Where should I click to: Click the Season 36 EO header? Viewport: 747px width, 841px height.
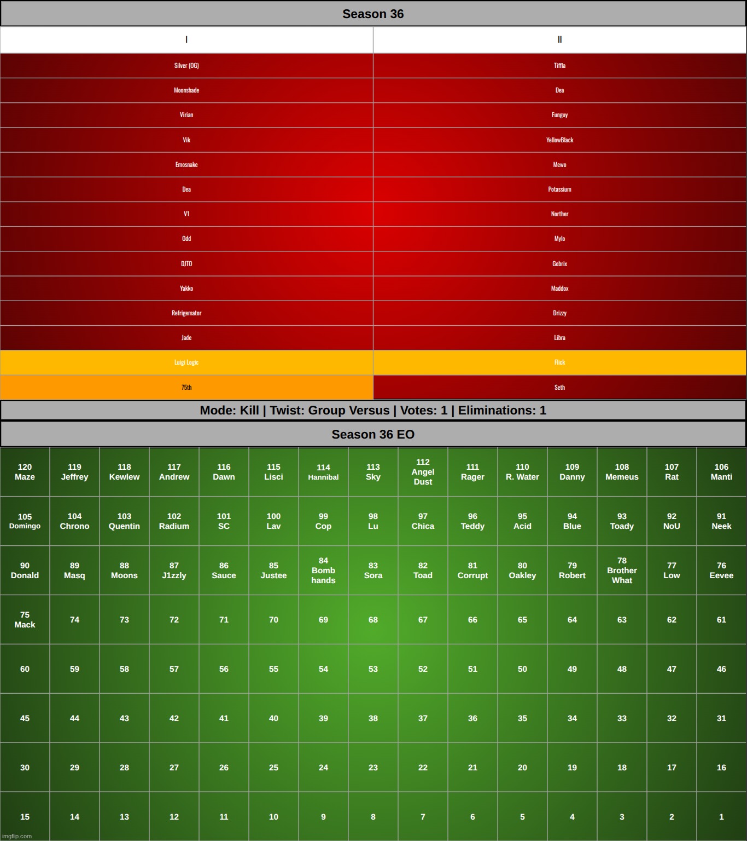pos(373,434)
